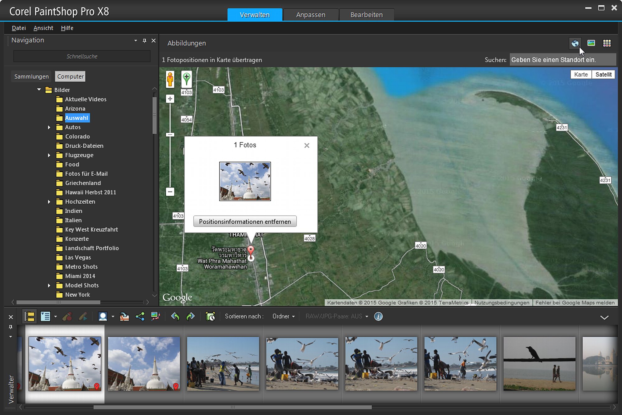Open the organizer strip menu arrow under the pin
Image resolution: width=622 pixels, height=415 pixels.
tap(11, 337)
